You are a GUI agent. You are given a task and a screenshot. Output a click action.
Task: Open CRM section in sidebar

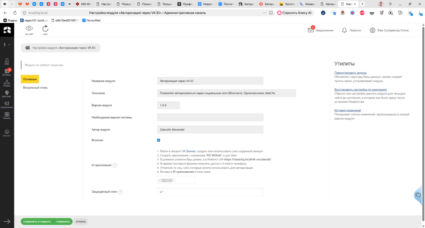point(7,61)
